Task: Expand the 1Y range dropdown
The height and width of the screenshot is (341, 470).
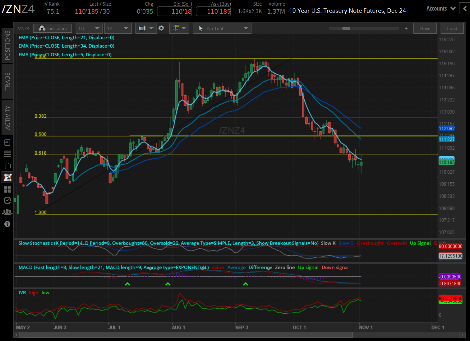Action: [x=118, y=28]
